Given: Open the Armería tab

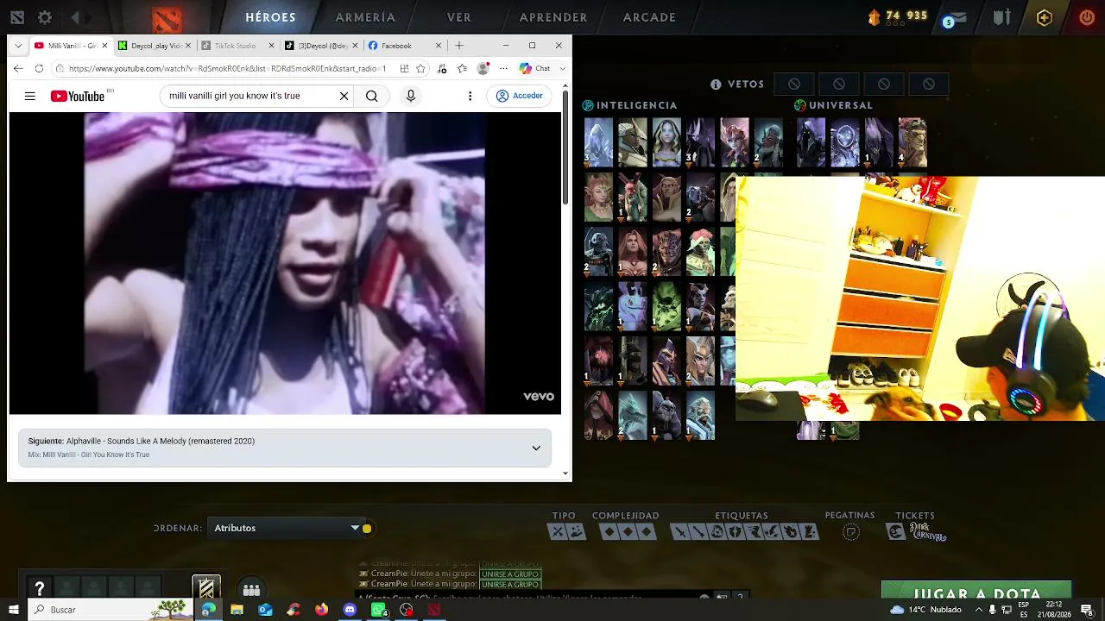Looking at the screenshot, I should 365,17.
